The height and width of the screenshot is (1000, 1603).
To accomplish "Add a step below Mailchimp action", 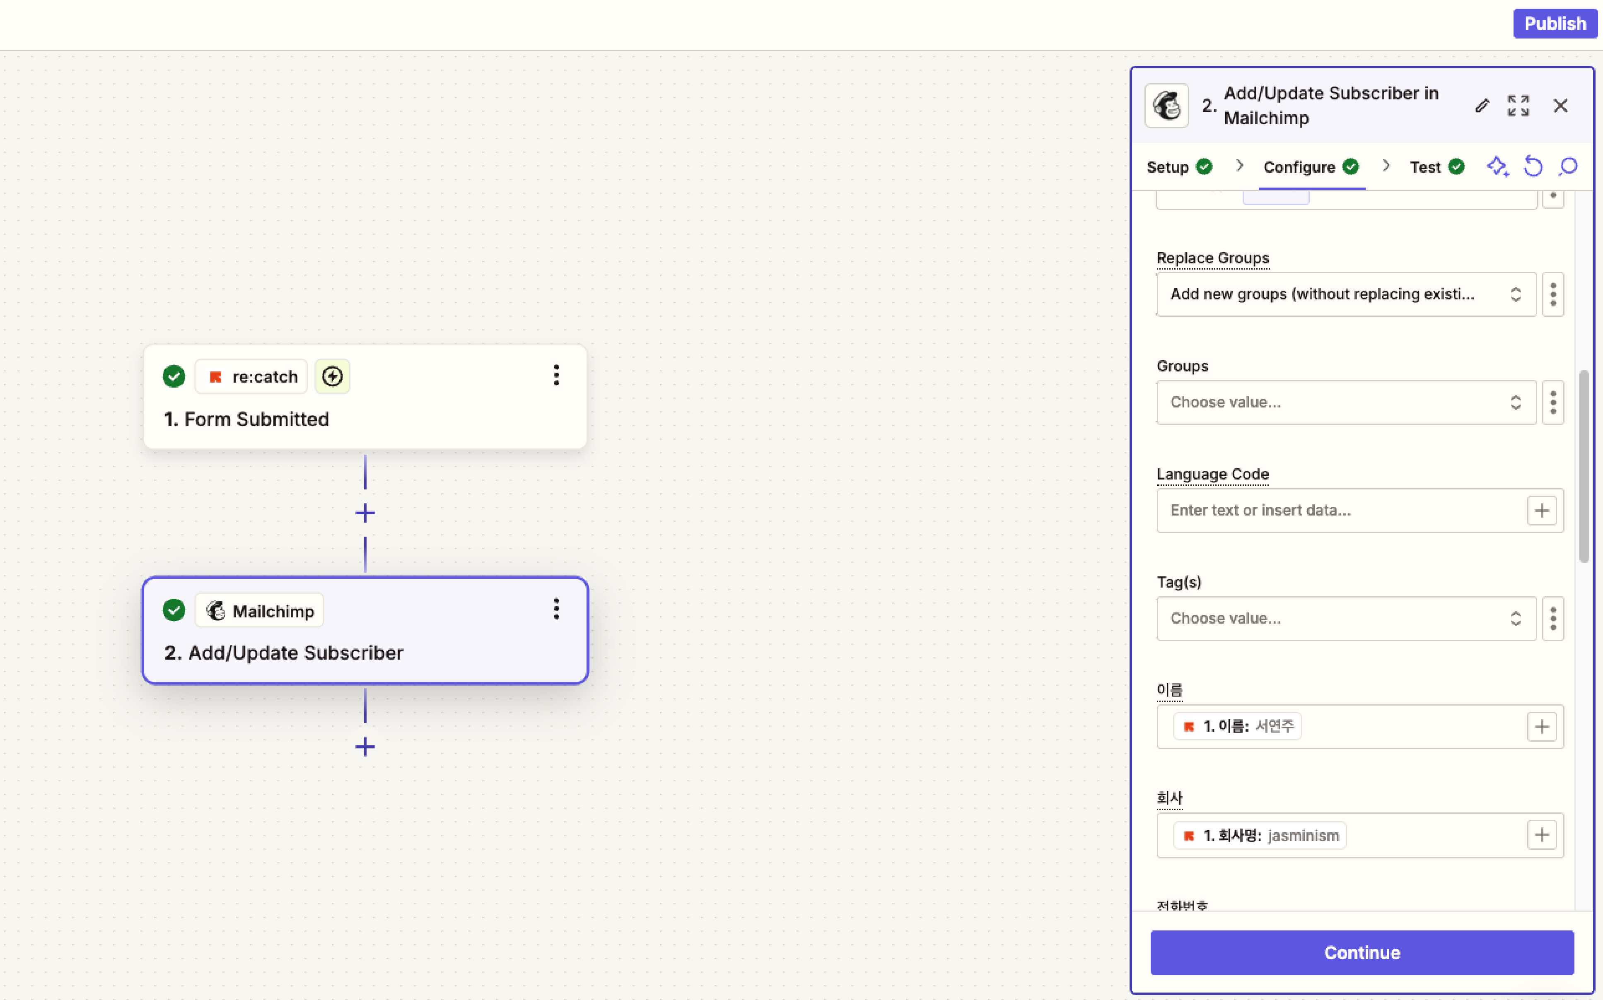I will pyautogui.click(x=365, y=747).
